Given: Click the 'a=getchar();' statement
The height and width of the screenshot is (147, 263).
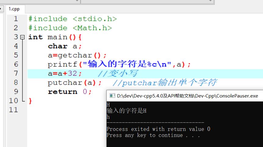Looking at the screenshot, I should click(77, 55).
